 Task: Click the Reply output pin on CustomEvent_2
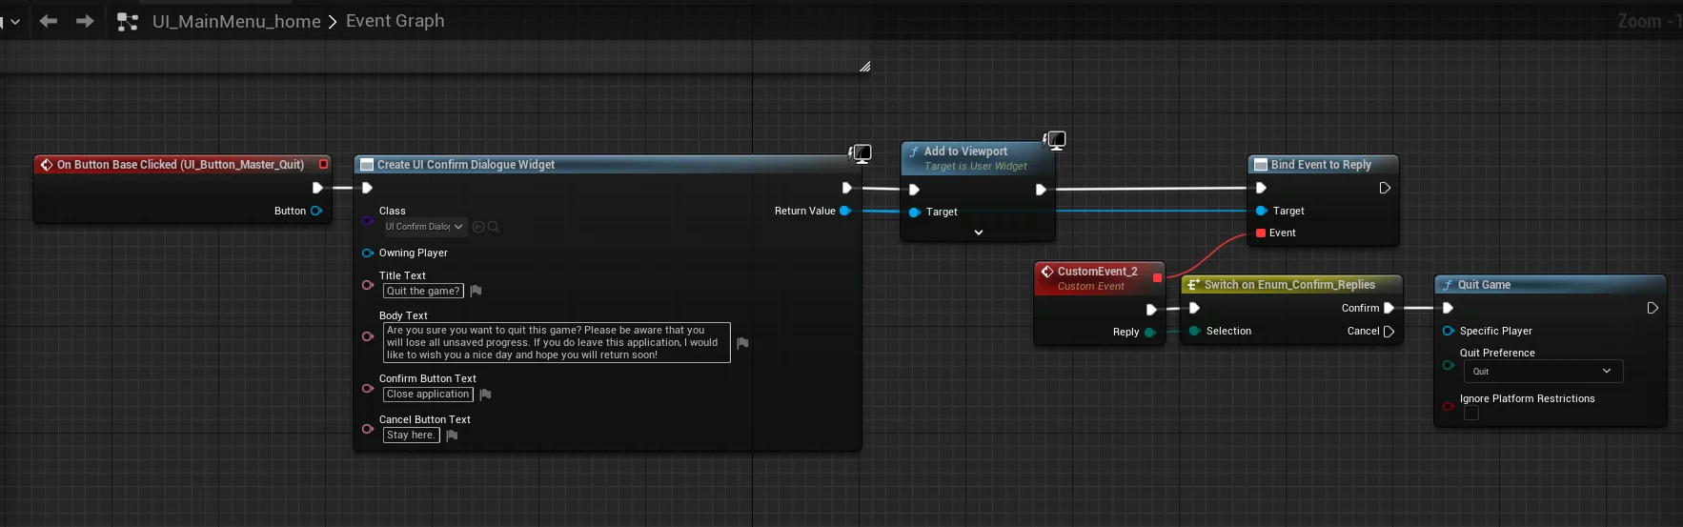[1150, 332]
